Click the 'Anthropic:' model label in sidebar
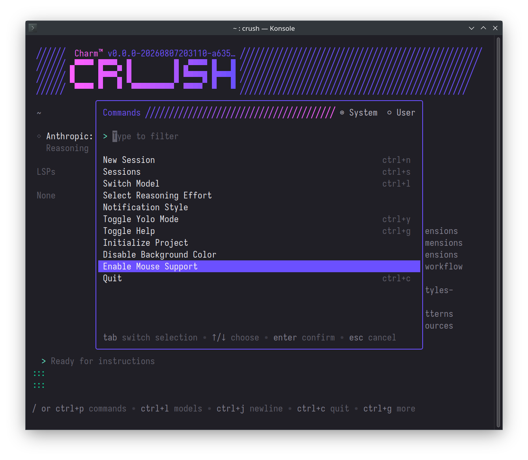This screenshot has height=460, width=528. [69, 137]
